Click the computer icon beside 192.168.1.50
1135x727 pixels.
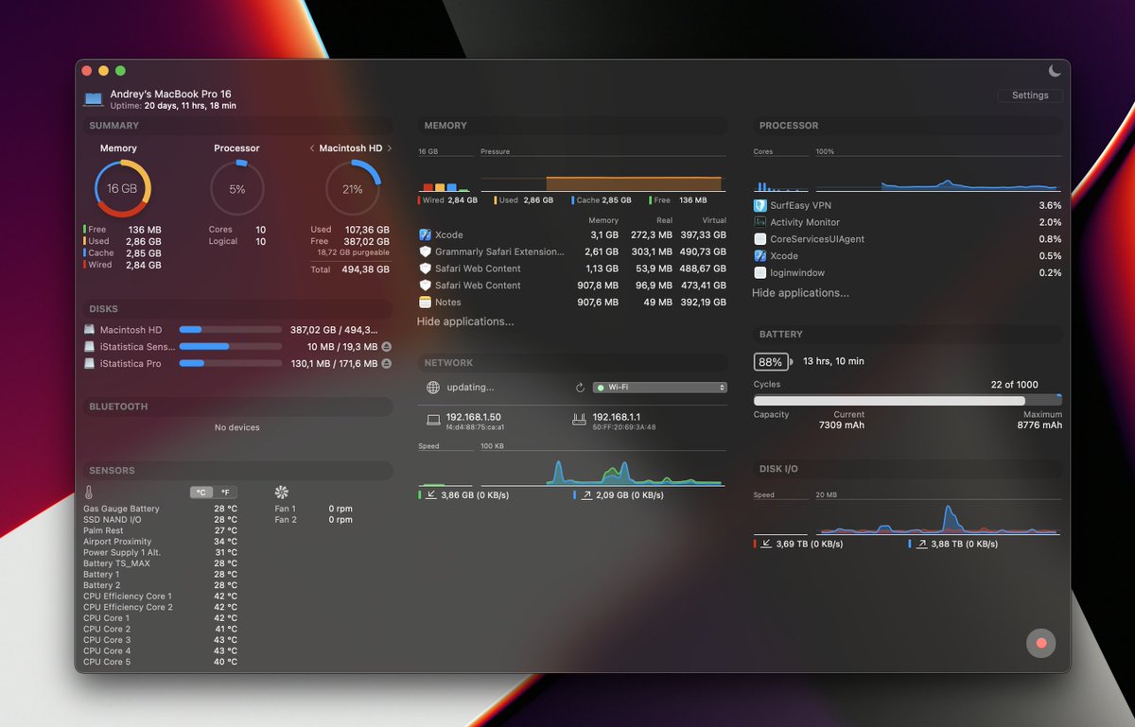click(433, 419)
